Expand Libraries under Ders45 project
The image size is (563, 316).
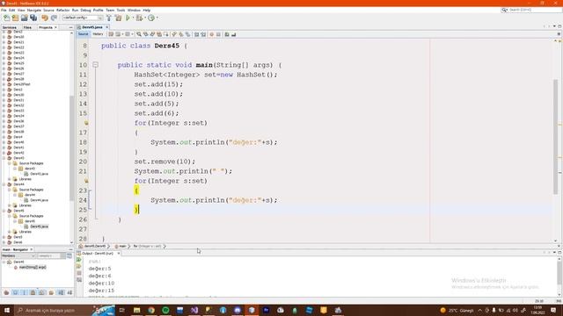(10, 232)
